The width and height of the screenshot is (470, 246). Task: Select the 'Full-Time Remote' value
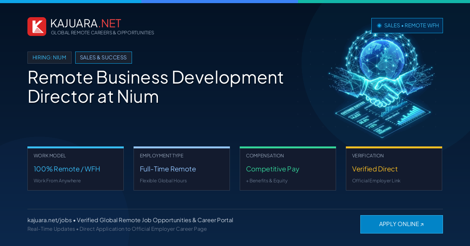pyautogui.click(x=168, y=169)
